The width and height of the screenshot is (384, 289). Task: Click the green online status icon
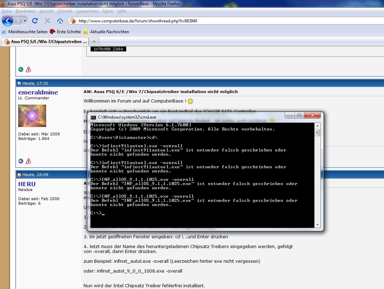[x=21, y=70]
